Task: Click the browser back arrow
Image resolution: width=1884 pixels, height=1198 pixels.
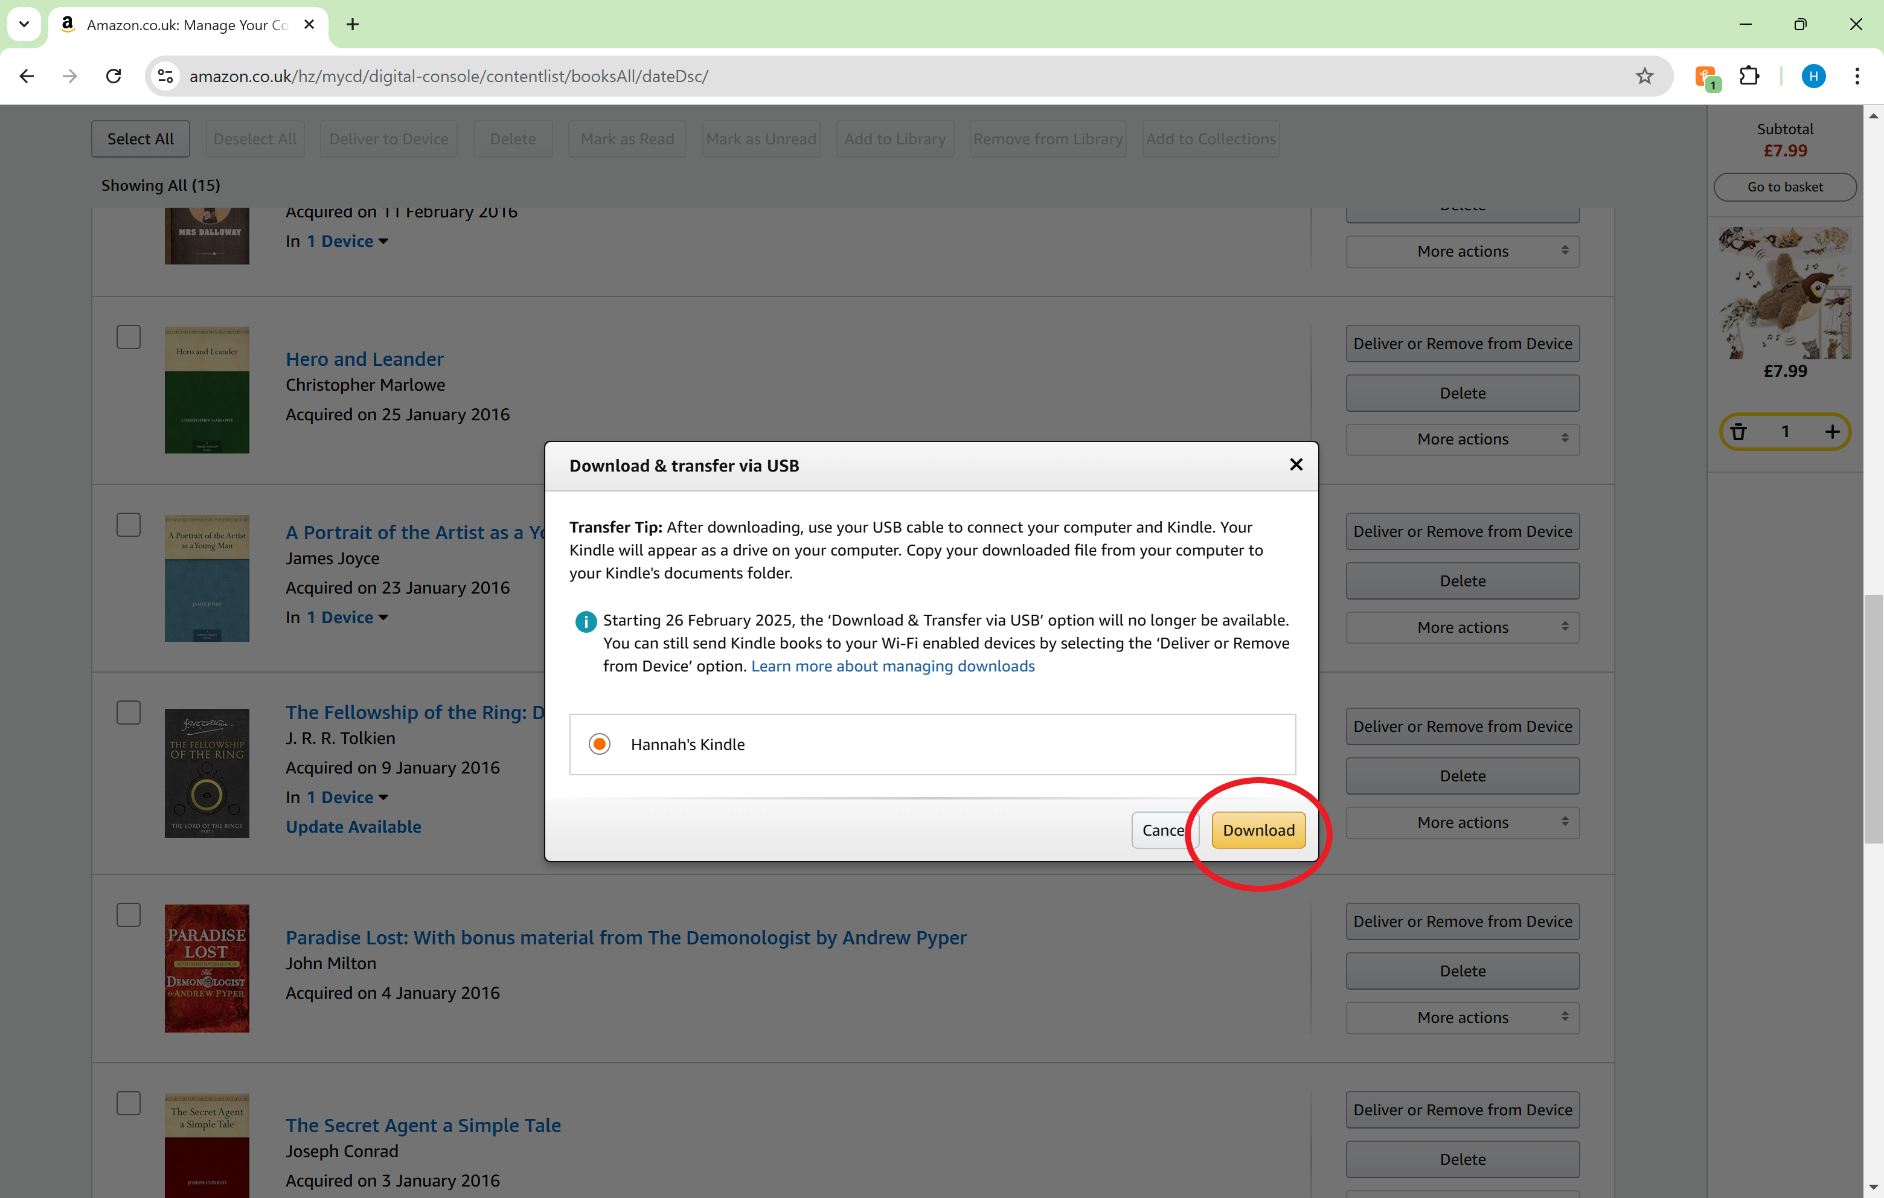Action: point(27,76)
